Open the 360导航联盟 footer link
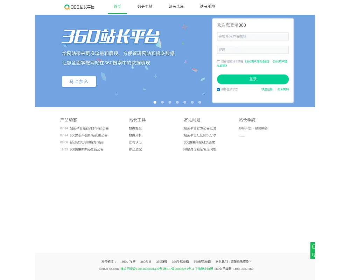350x280 pixels. [180, 262]
